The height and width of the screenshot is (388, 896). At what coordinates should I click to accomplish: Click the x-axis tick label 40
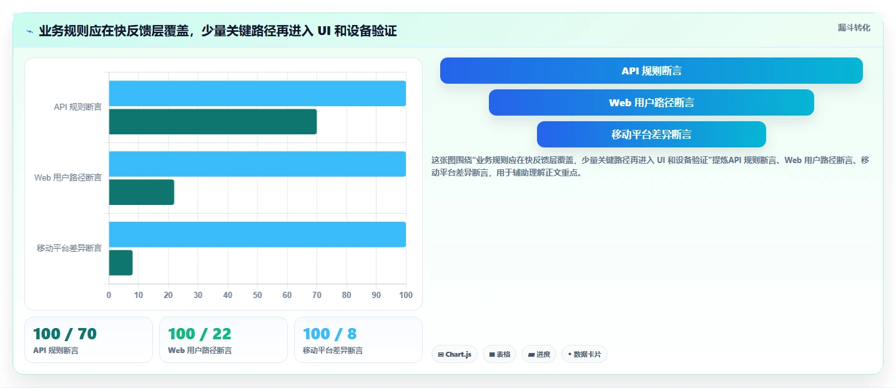(227, 295)
